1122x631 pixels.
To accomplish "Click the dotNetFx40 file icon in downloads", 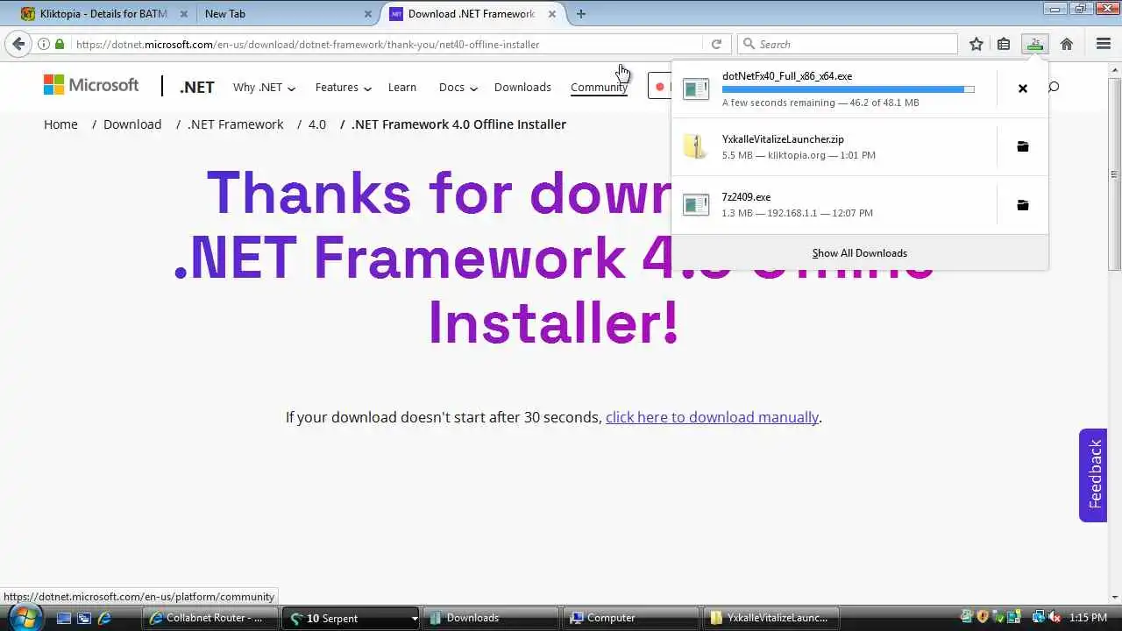I will (x=696, y=89).
